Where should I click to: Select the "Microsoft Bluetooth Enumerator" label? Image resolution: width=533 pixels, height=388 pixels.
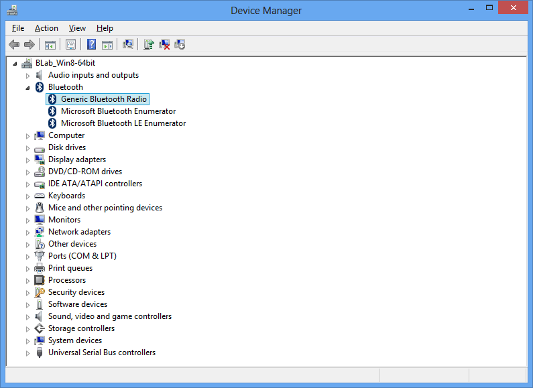(x=118, y=111)
